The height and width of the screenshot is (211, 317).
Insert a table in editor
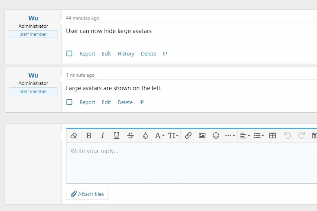(273, 135)
